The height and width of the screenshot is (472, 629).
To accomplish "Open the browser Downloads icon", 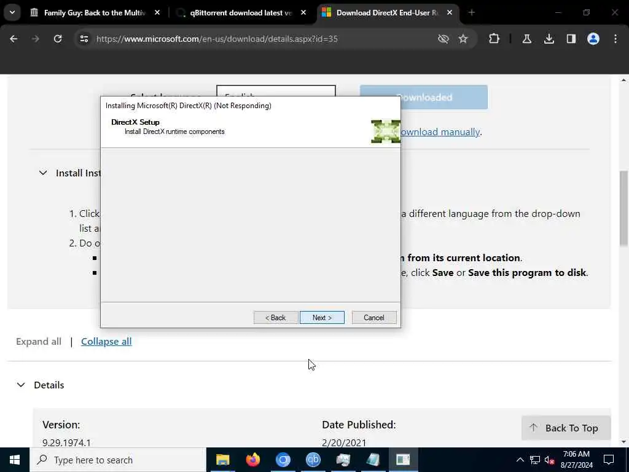I will (x=549, y=39).
